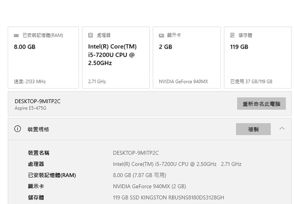The image size is (294, 204).
Task: Click the RAM memory chip icon
Action: coord(16,35)
